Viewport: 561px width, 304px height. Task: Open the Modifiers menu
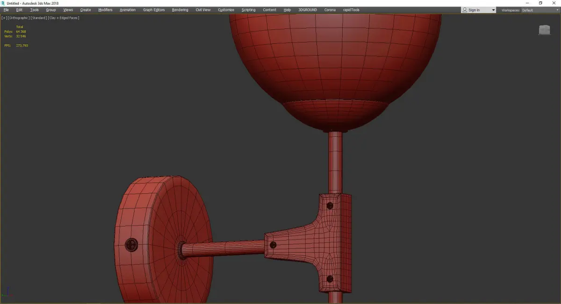point(105,10)
